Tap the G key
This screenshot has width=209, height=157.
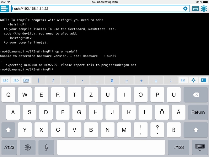click(x=79, y=112)
